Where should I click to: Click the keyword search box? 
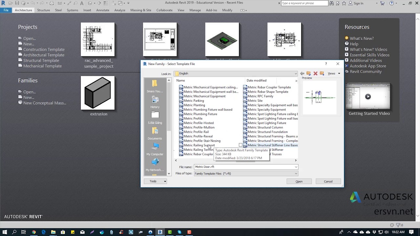(304, 3)
